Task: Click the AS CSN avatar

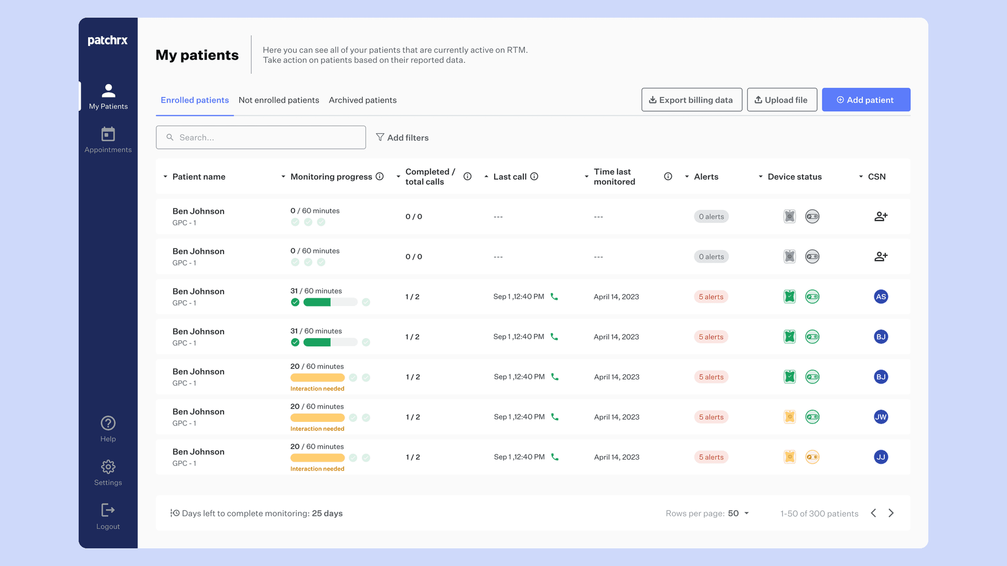Action: pyautogui.click(x=881, y=297)
